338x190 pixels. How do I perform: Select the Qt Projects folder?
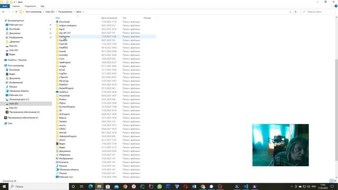64,114
